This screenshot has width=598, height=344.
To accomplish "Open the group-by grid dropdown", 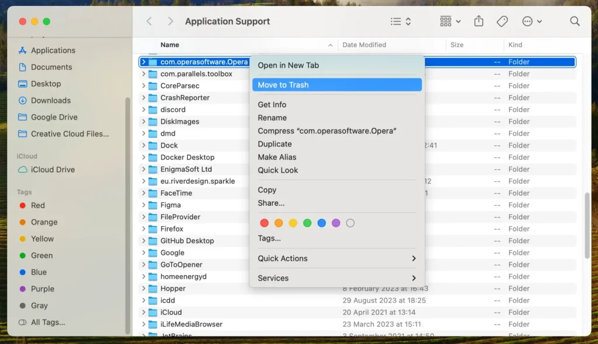I will pos(450,22).
